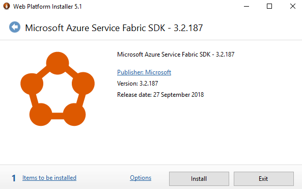This screenshot has height=189, width=302.
Task: Maximize the Web Platform Installer window
Action: [x=269, y=6]
